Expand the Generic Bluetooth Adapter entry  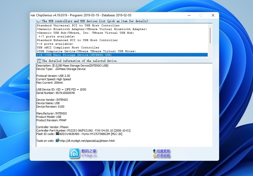[38, 29]
